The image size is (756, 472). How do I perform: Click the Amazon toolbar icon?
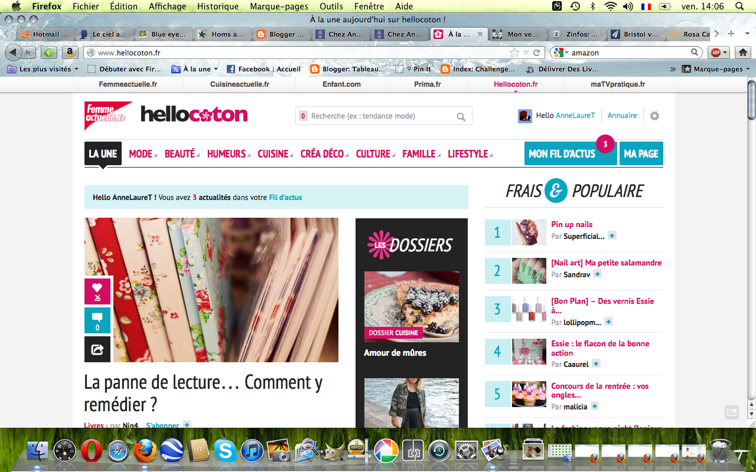click(x=70, y=53)
